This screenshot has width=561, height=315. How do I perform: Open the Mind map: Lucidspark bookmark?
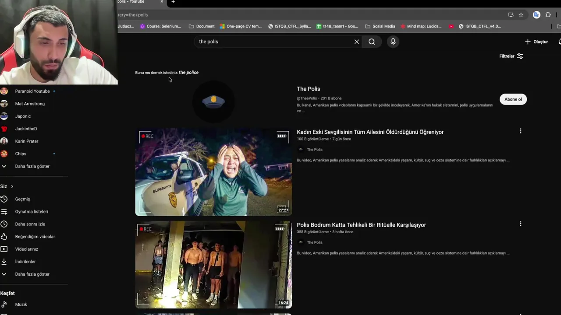(x=421, y=26)
